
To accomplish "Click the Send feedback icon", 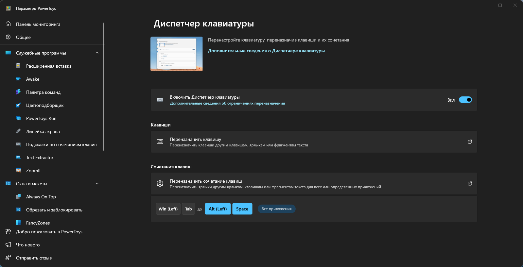I will (8, 258).
